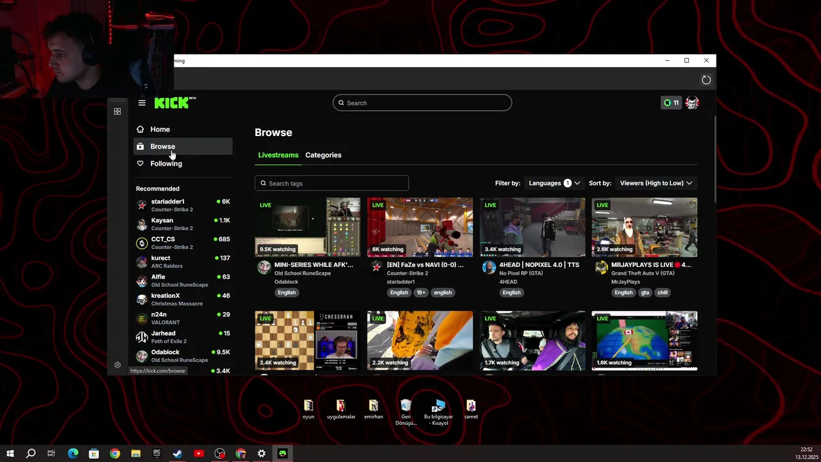The width and height of the screenshot is (821, 462).
Task: Open the 2.2K watching stream thumbnail
Action: 420,341
